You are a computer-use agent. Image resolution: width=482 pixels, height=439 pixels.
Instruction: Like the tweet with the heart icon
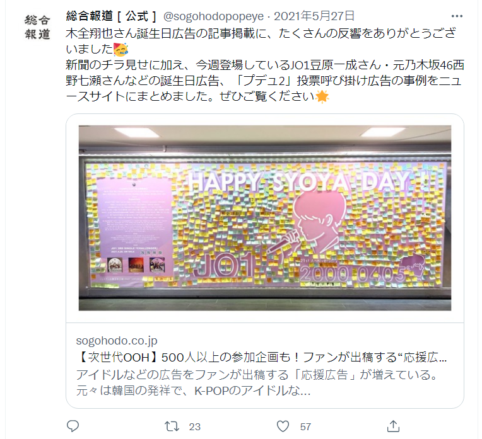pyautogui.click(x=283, y=426)
